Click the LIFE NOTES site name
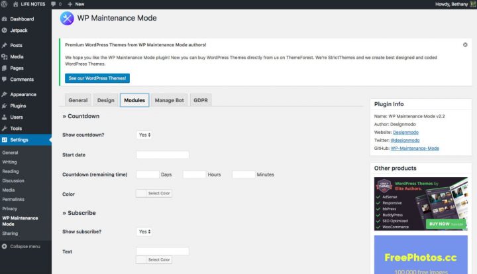The height and width of the screenshot is (274, 477). click(33, 4)
